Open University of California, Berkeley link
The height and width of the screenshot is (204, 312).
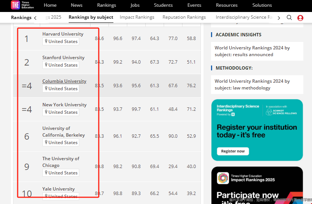coord(64,132)
